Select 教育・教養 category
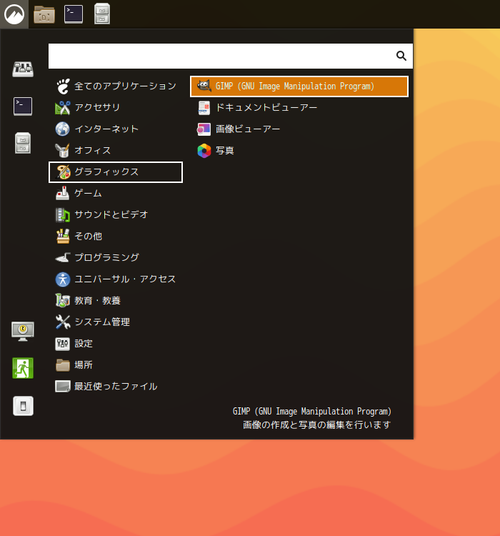500x536 pixels. pos(116,301)
